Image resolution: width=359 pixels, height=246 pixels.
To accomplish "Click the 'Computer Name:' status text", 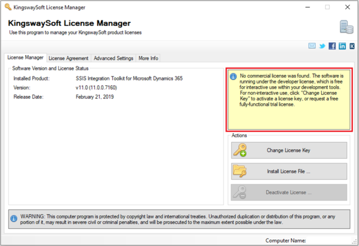I will (286, 241).
